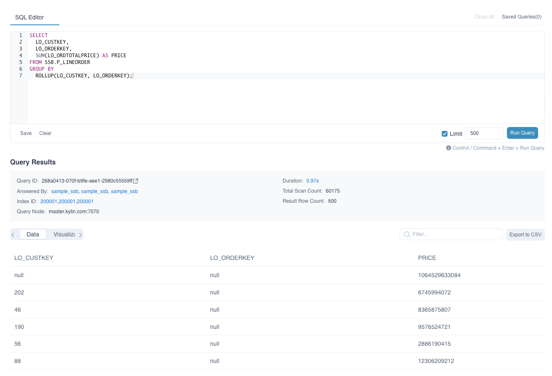Click the Limit value field showing 500
Screen dimensions: 552x376
pyautogui.click(x=484, y=133)
